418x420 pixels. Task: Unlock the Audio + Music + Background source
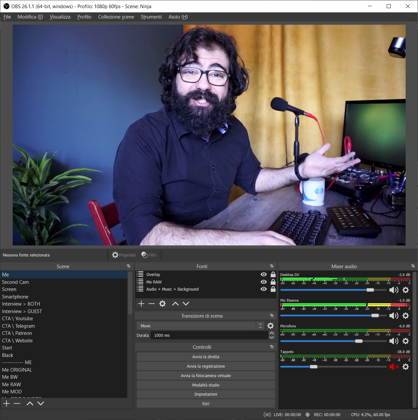coord(273,289)
